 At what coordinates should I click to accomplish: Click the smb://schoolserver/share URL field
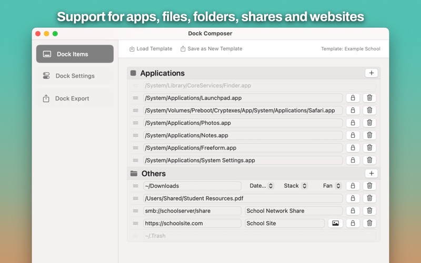(192, 211)
